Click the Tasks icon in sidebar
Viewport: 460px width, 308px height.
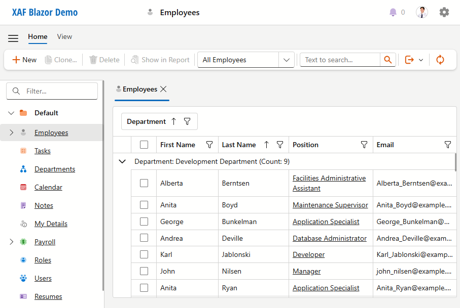coord(23,151)
